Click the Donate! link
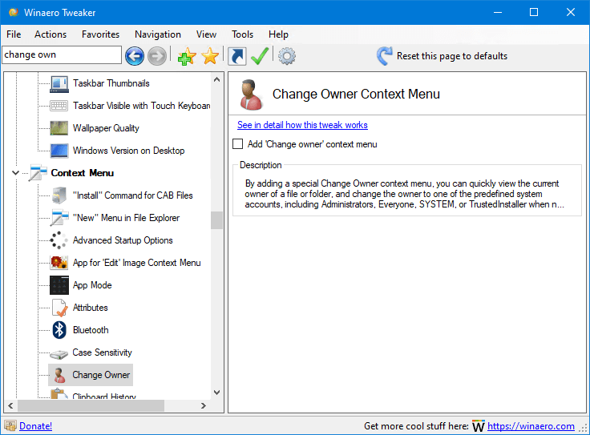This screenshot has height=435, width=590. tap(36, 426)
